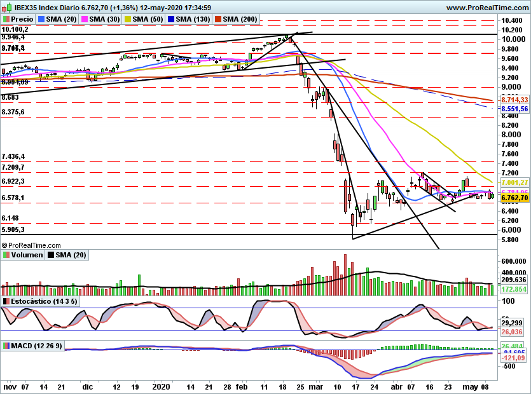Image resolution: width=531 pixels, height=394 pixels.
Task: Open the Precio legend label
Action: (23, 20)
